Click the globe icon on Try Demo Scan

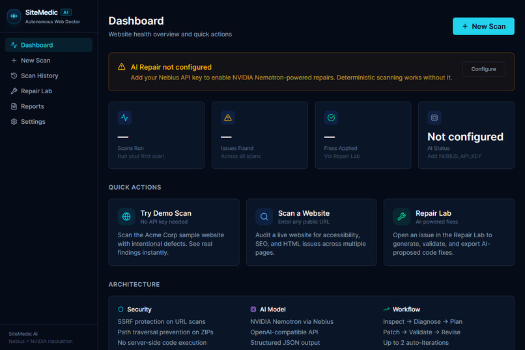126,216
